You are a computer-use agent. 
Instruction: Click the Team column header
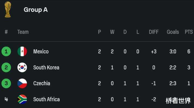[23, 32]
